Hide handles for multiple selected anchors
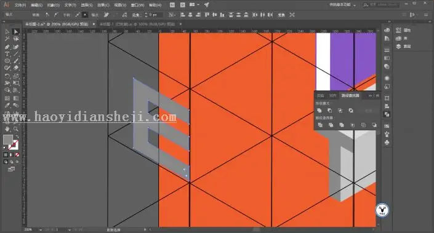The height and width of the screenshot is (233, 434). pyautogui.click(x=85, y=15)
